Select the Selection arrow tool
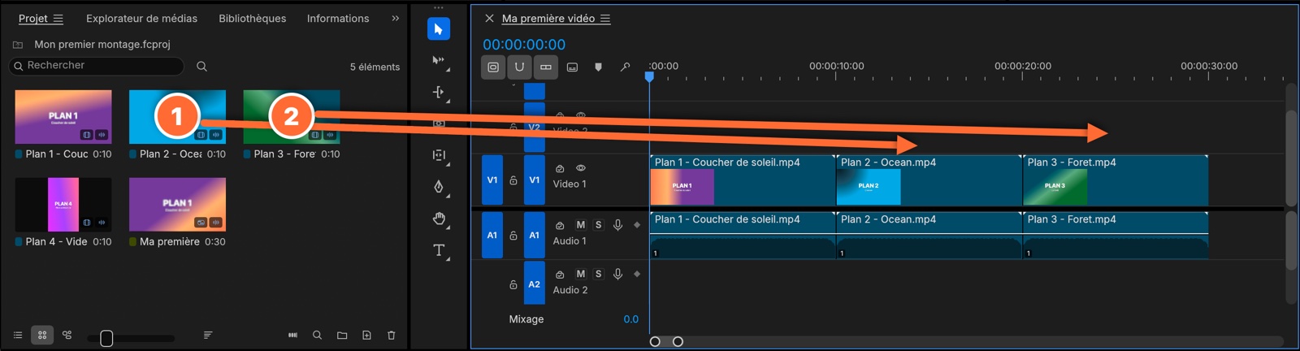The width and height of the screenshot is (1300, 351). pyautogui.click(x=439, y=29)
